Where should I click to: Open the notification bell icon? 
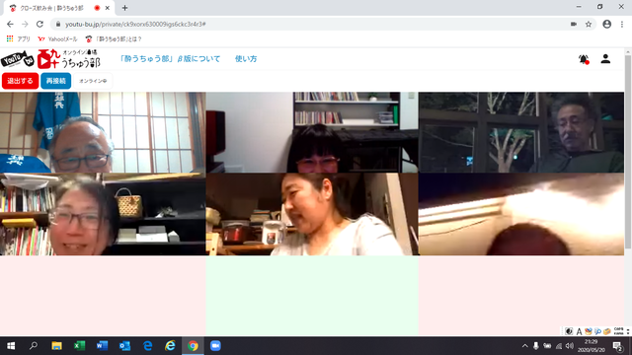(x=584, y=59)
